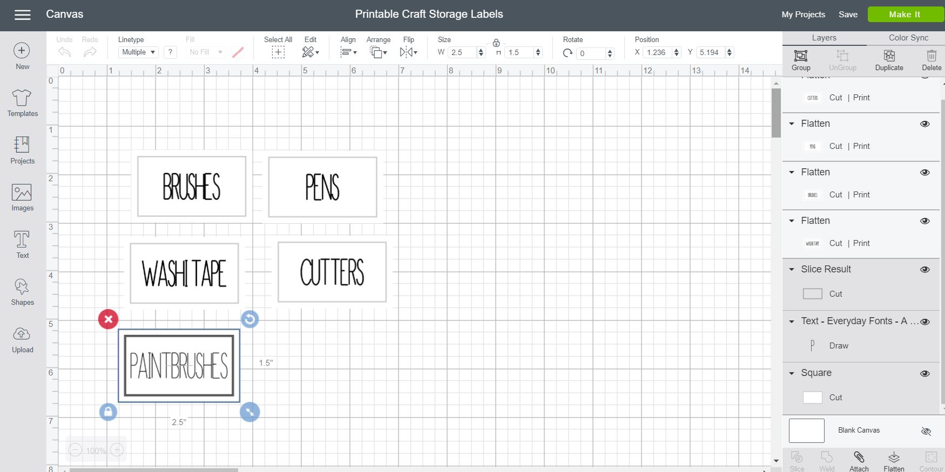Open My Projects
945x472 pixels.
[803, 15]
